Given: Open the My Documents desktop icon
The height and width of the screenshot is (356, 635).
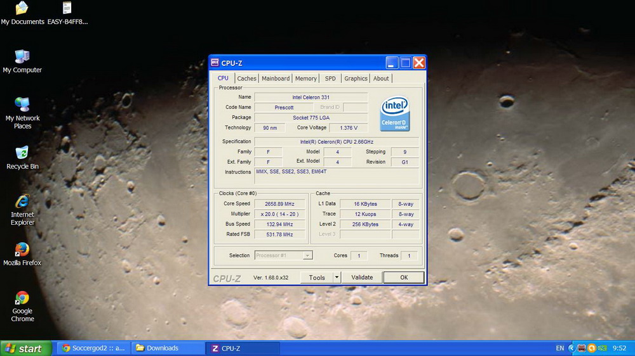Looking at the screenshot, I should [22, 13].
